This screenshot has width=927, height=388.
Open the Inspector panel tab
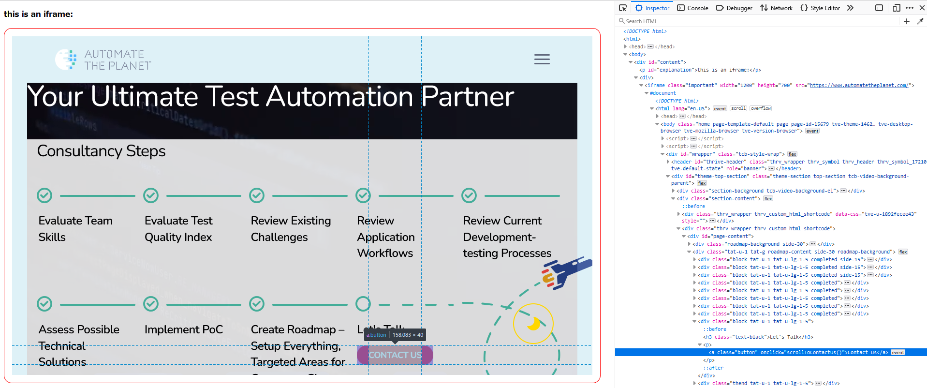click(x=652, y=8)
